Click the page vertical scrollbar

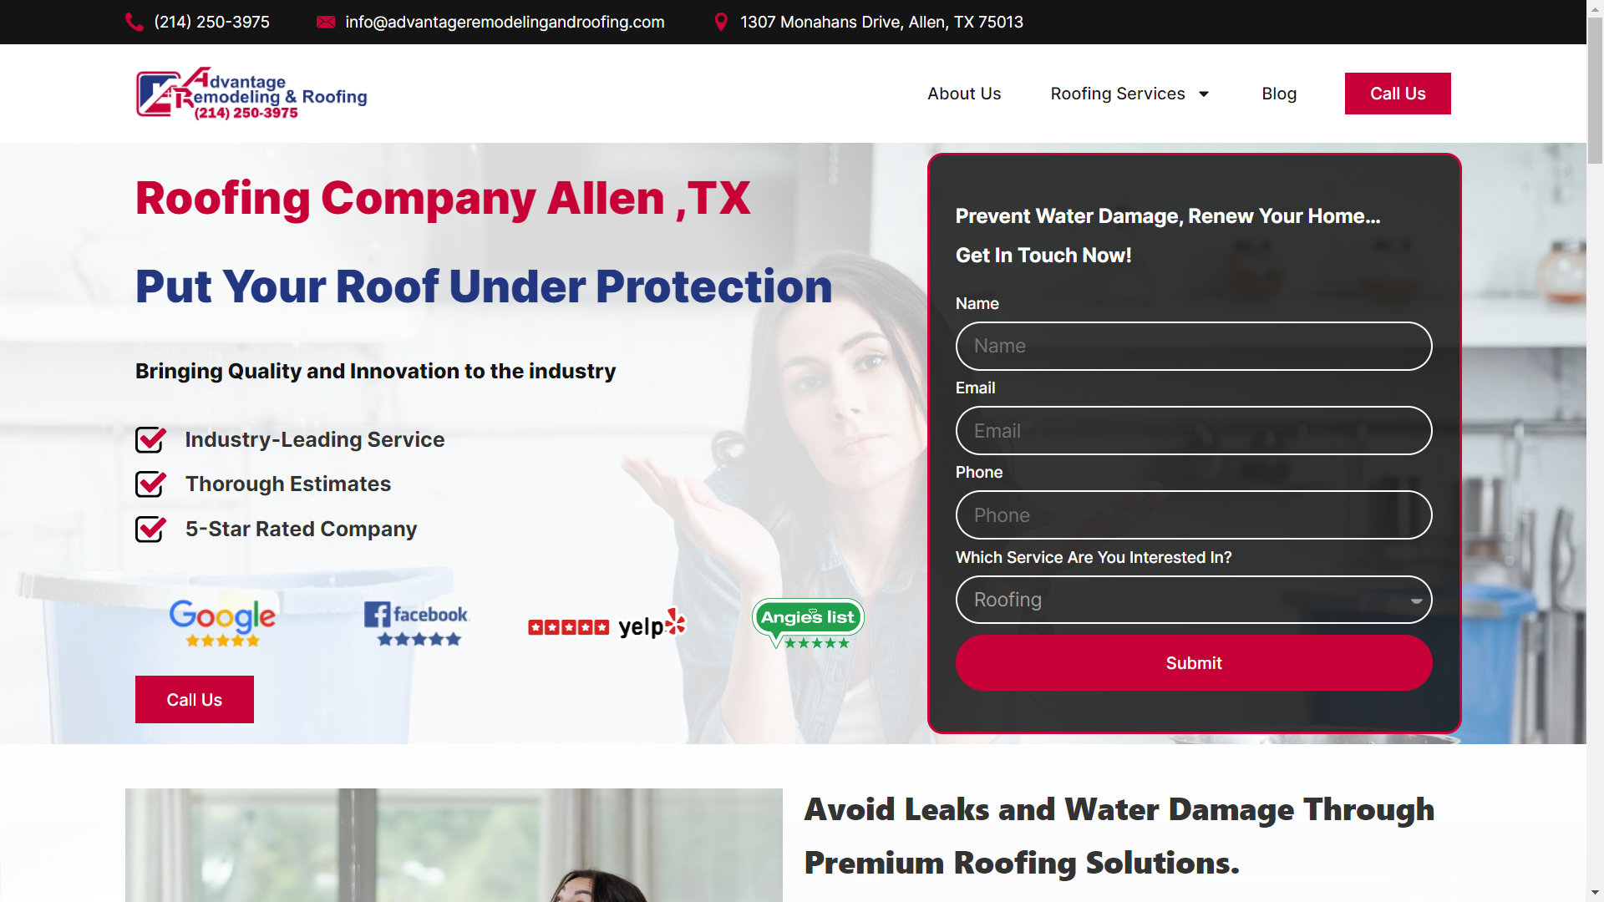click(1595, 451)
